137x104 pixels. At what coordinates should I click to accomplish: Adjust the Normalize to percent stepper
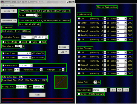coord(21,46)
